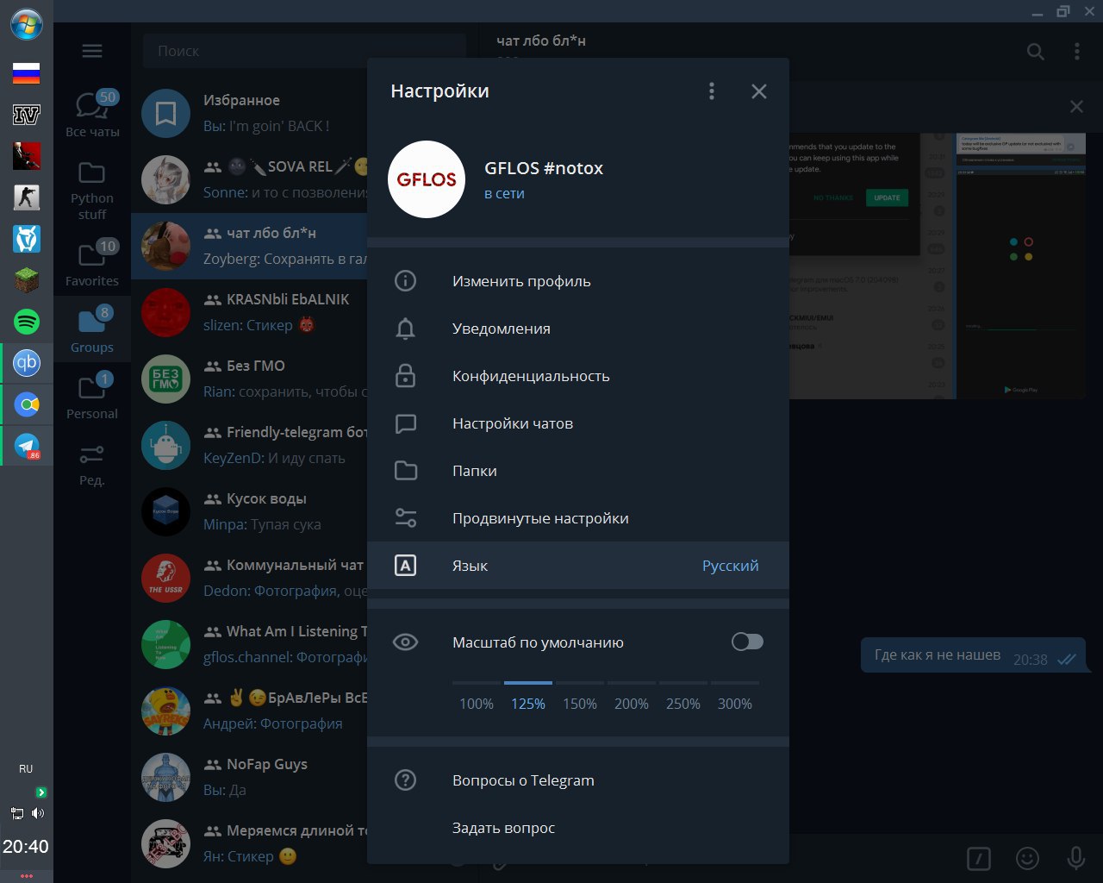Click the eye icon by Масштаб
Screen dimensions: 1103x883
(405, 642)
